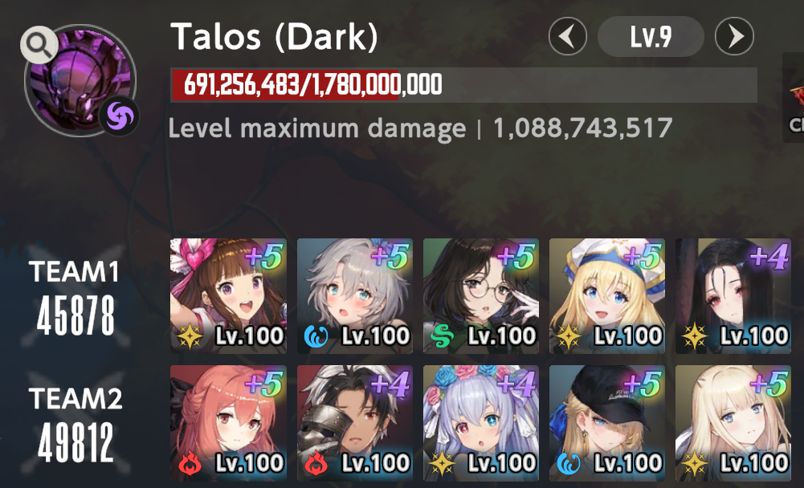The width and height of the screenshot is (804, 488).
Task: Select Team2 long blonde +5 light hero
Action: tap(733, 423)
